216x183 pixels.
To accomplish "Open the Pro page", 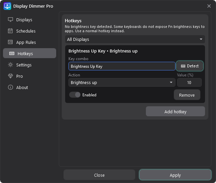I will [30, 76].
